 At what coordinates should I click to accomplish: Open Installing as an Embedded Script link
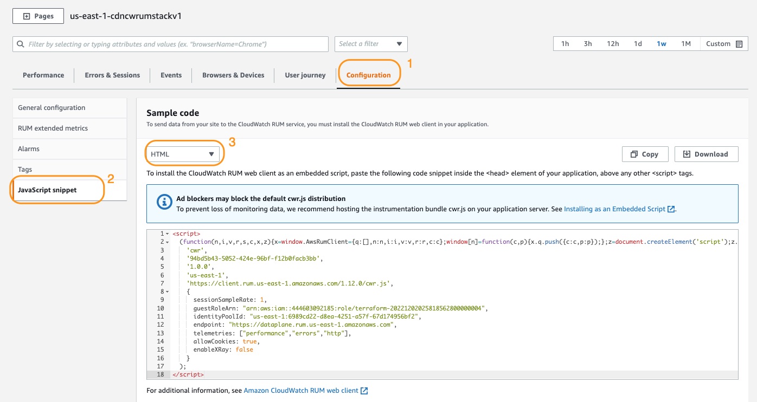click(619, 209)
